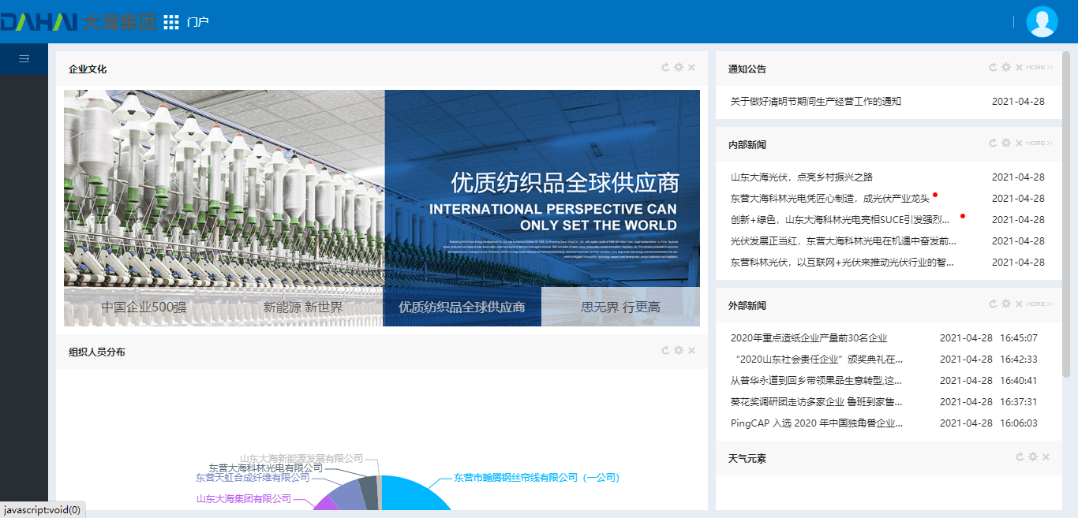Open the app grid menu beside 门户

coord(171,22)
